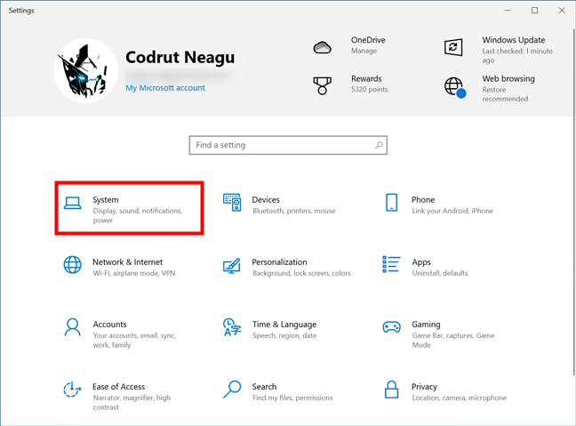
Task: Open the Ease of Access title
Action: pyautogui.click(x=118, y=387)
